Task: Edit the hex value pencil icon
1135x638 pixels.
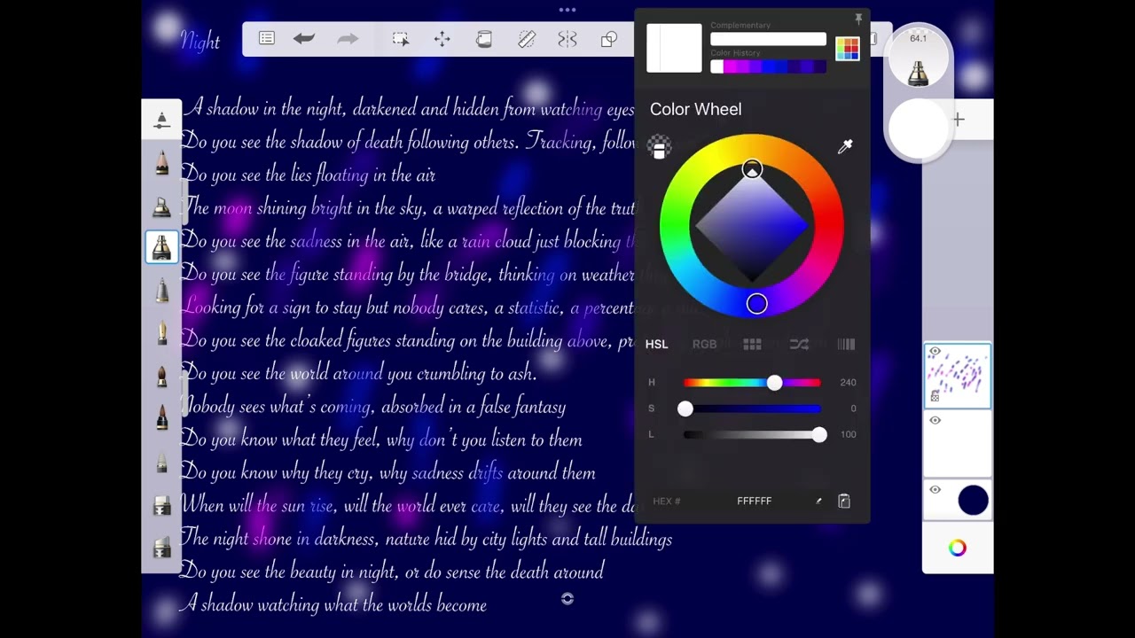Action: tap(818, 501)
